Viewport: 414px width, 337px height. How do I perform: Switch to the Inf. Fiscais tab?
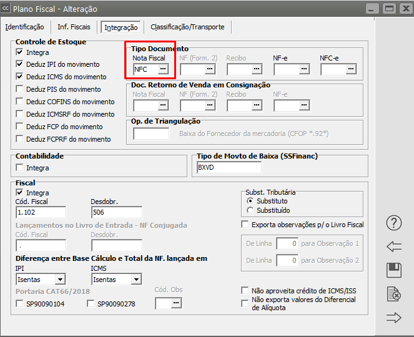74,27
